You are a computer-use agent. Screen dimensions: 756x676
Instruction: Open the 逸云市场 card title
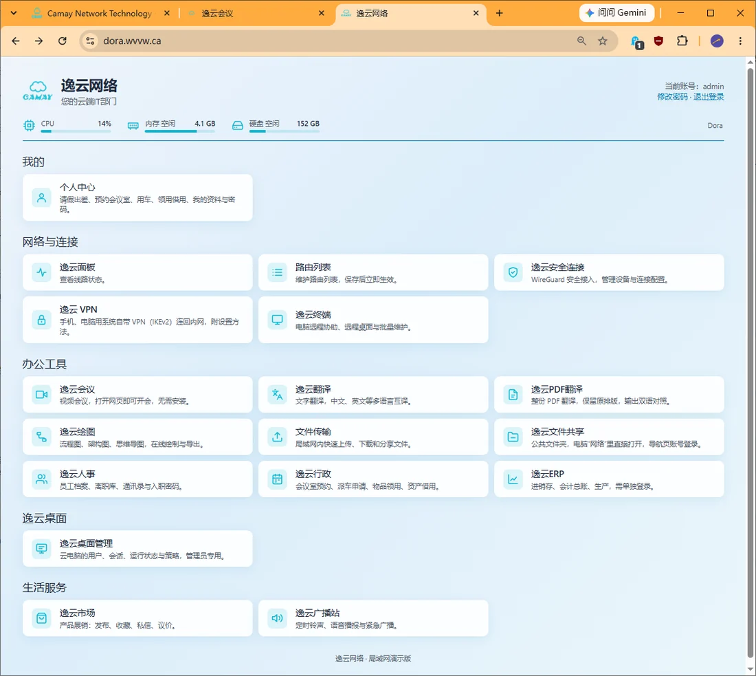[x=77, y=613]
